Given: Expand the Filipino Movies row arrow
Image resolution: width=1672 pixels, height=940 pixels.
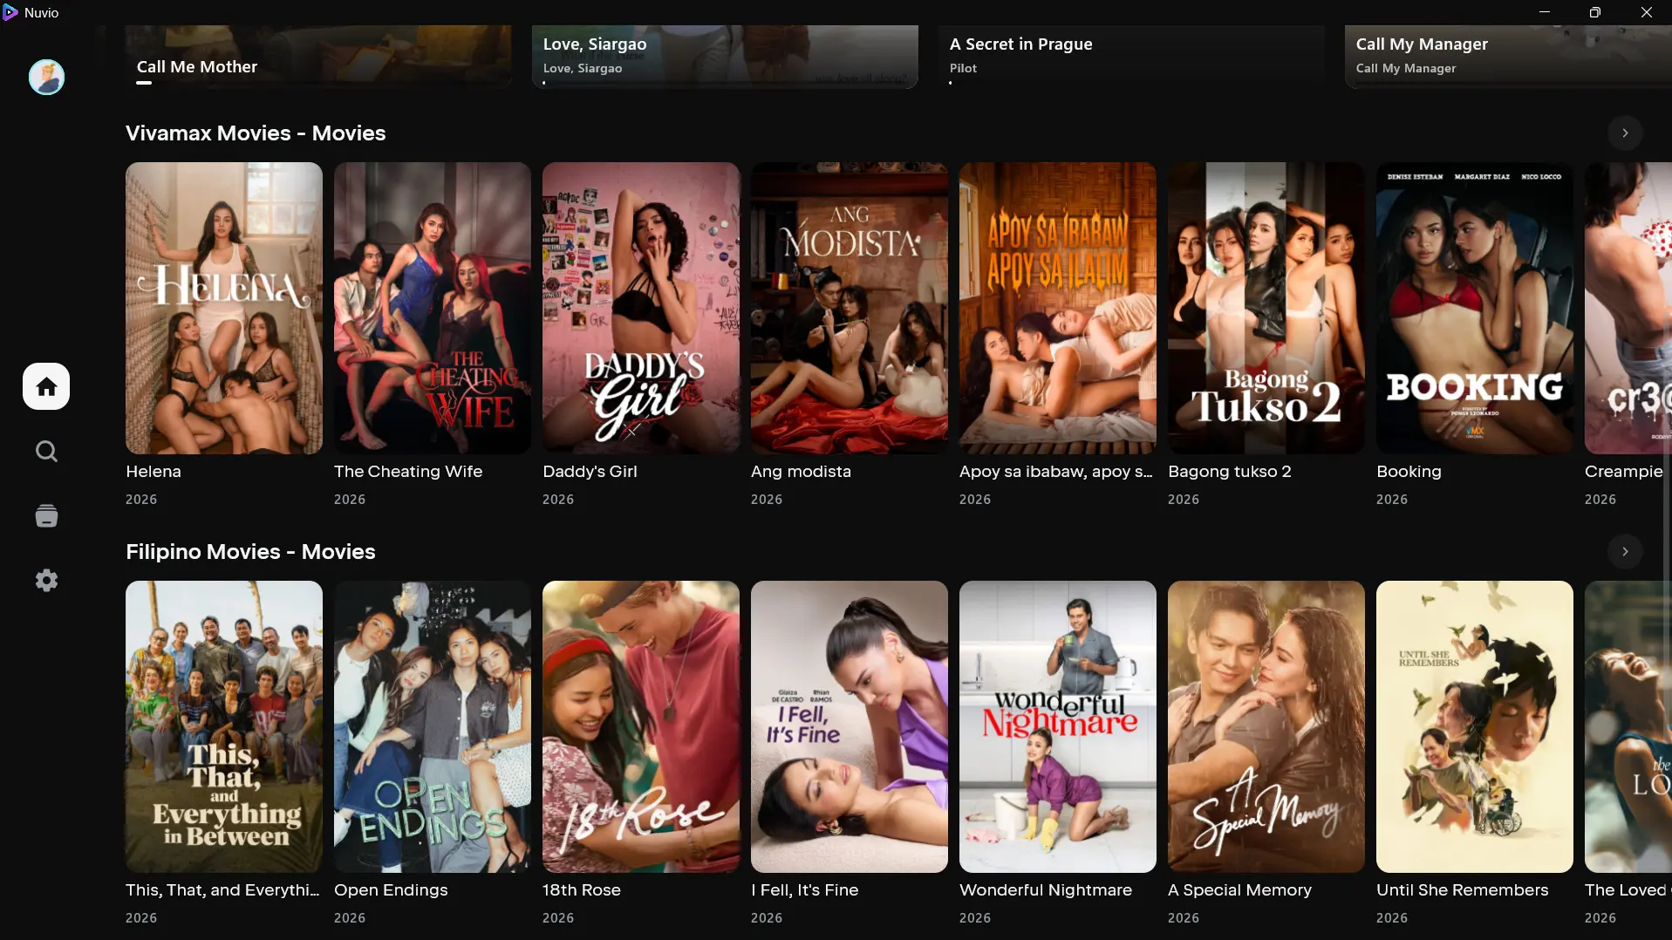Looking at the screenshot, I should pos(1625,551).
